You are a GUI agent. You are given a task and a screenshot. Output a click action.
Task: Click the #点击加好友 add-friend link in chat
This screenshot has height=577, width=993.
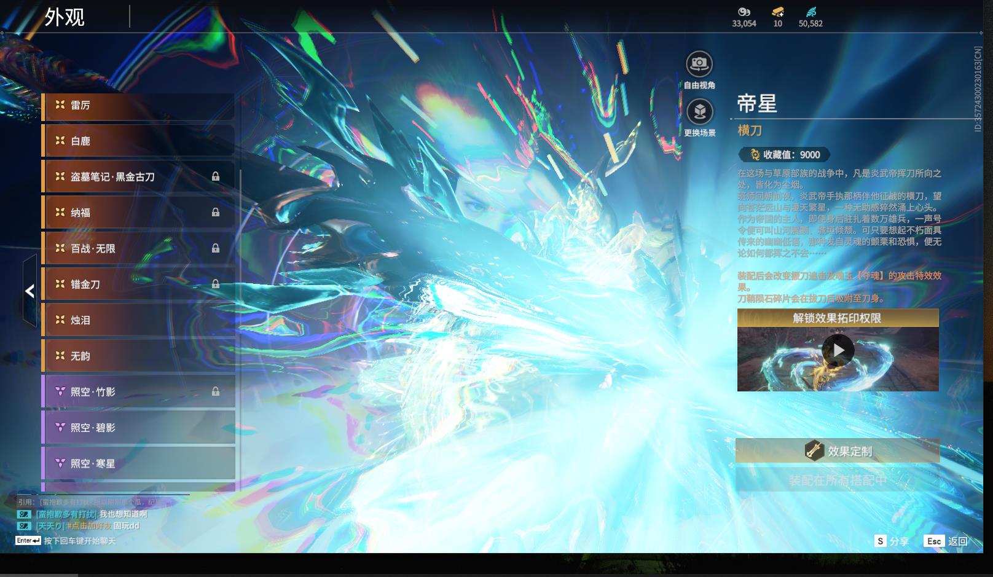point(88,526)
